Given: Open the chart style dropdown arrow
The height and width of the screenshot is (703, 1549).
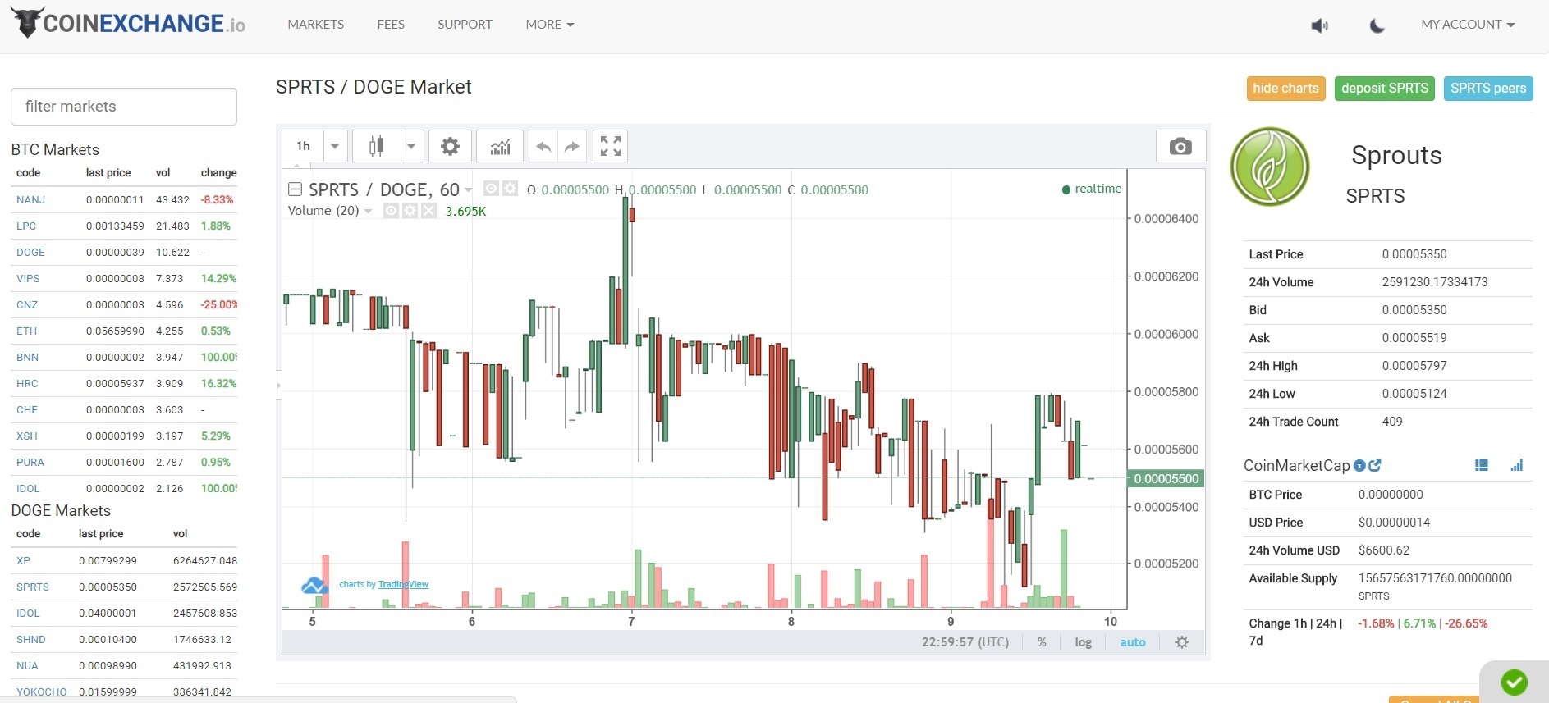Looking at the screenshot, I should pyautogui.click(x=411, y=146).
